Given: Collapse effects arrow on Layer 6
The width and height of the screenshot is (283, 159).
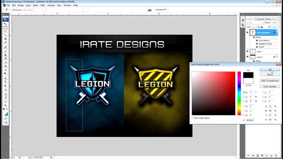Looking at the screenshot, I should [277, 57].
